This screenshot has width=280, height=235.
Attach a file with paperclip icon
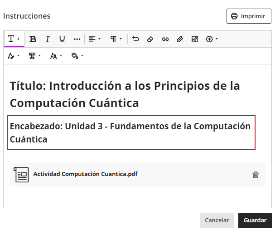coord(180,39)
